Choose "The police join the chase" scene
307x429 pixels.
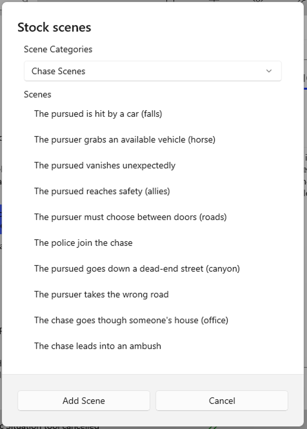(x=83, y=243)
